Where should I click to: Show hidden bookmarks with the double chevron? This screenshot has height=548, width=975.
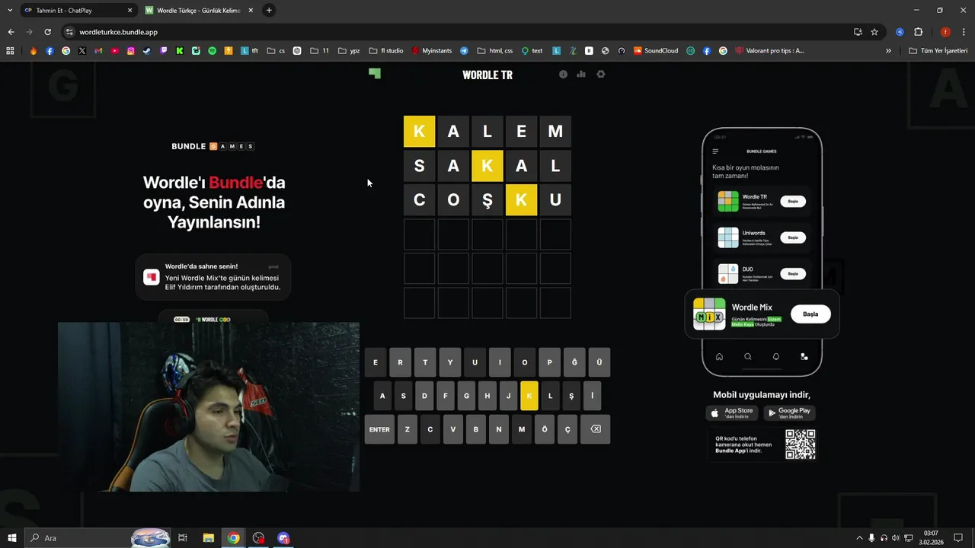tap(888, 51)
